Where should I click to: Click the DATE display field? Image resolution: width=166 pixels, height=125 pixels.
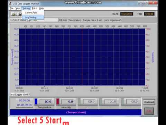pos(127,14)
